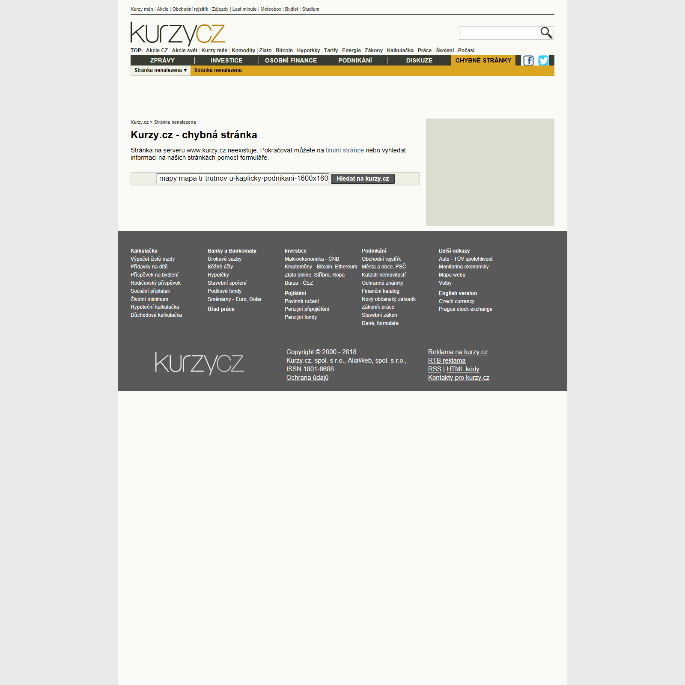Viewport: 685px width, 685px height.
Task: Open Životní minimum footer link
Action: 149,299
